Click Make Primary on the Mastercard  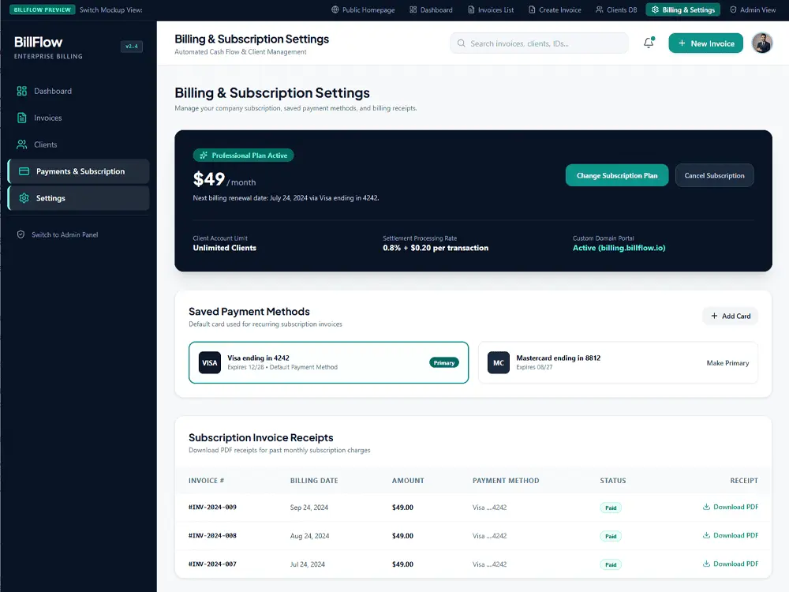pyautogui.click(x=727, y=363)
